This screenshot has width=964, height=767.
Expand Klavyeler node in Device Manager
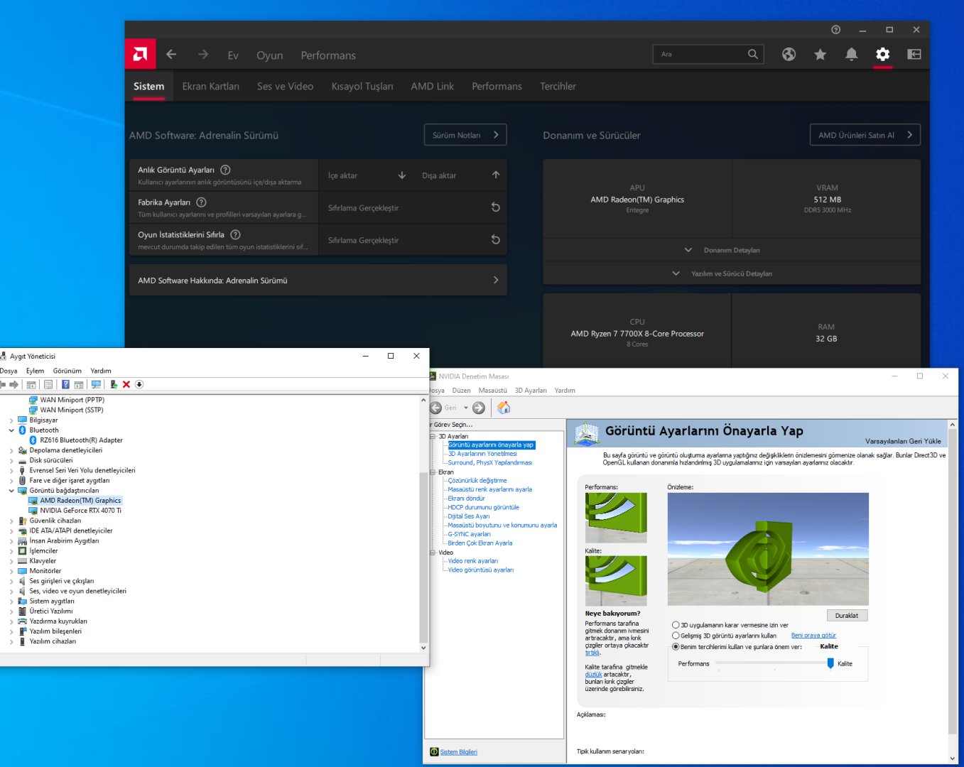pos(11,561)
